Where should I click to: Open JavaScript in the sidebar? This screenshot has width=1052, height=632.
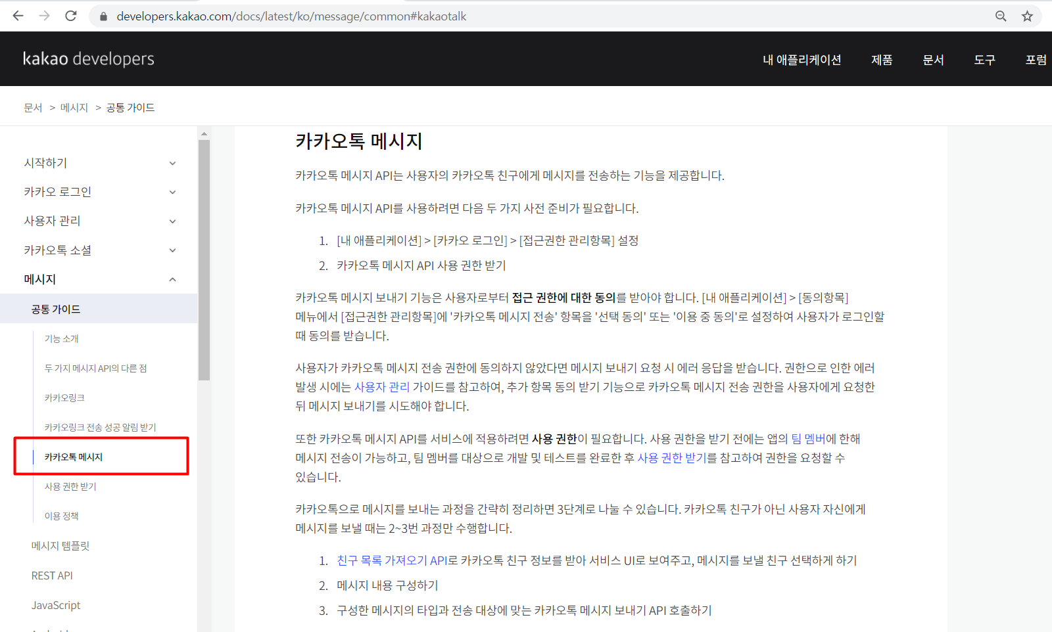(56, 605)
